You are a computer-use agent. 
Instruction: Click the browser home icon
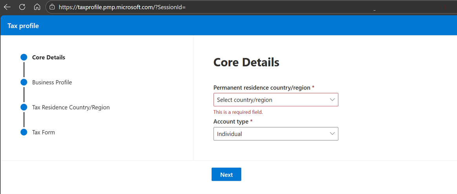coord(37,7)
